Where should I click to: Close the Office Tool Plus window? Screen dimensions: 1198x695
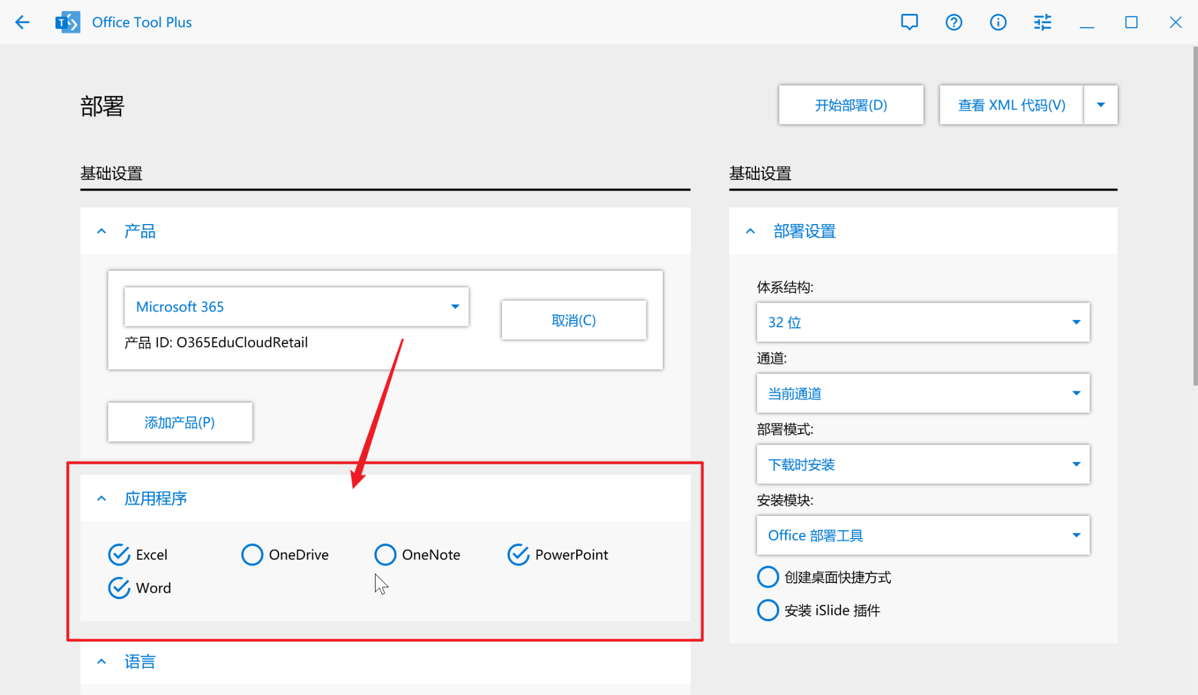[x=1175, y=22]
